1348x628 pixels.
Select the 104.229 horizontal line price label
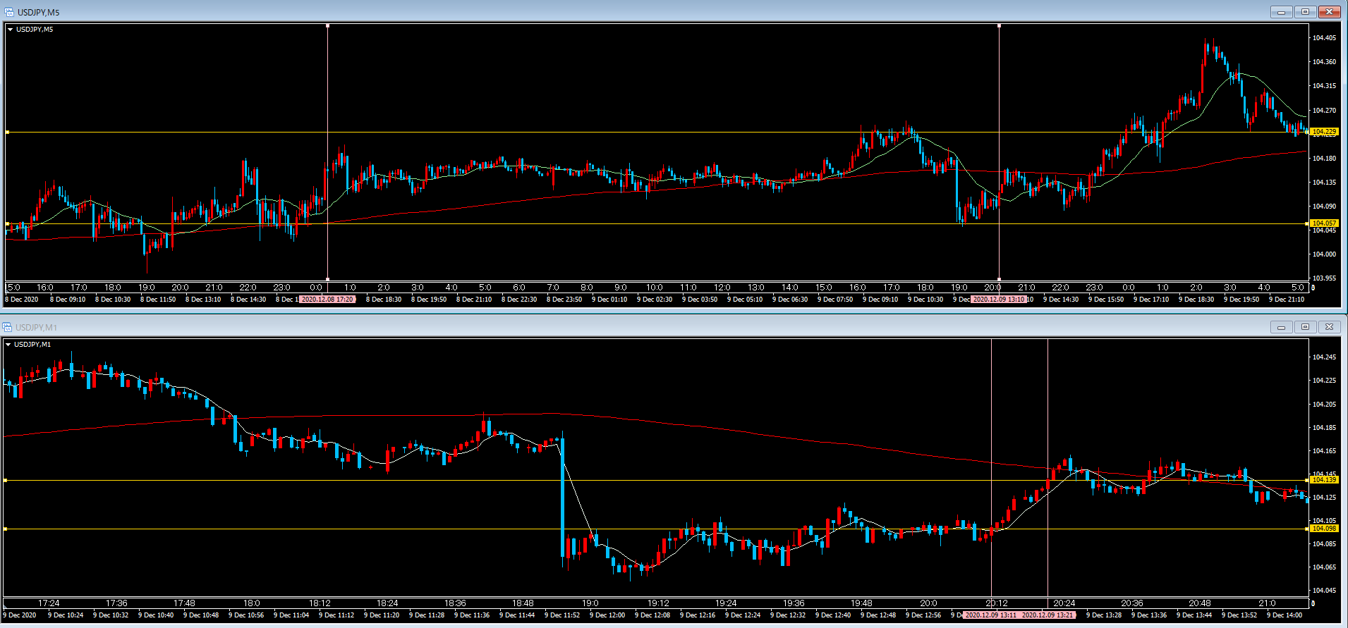(1324, 132)
